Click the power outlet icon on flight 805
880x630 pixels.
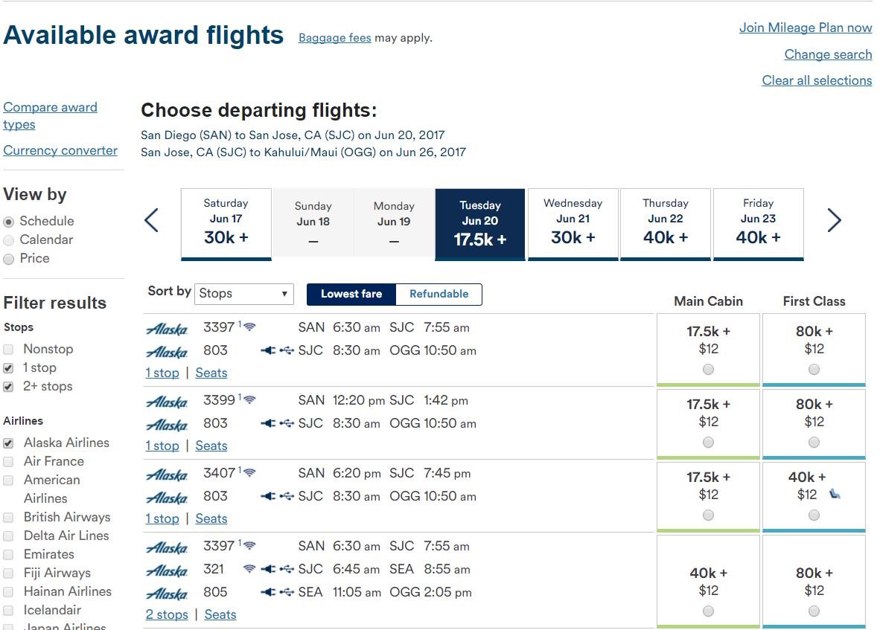coord(268,592)
